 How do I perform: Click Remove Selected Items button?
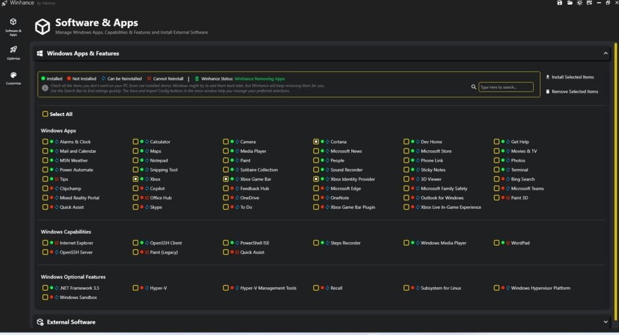pyautogui.click(x=572, y=92)
